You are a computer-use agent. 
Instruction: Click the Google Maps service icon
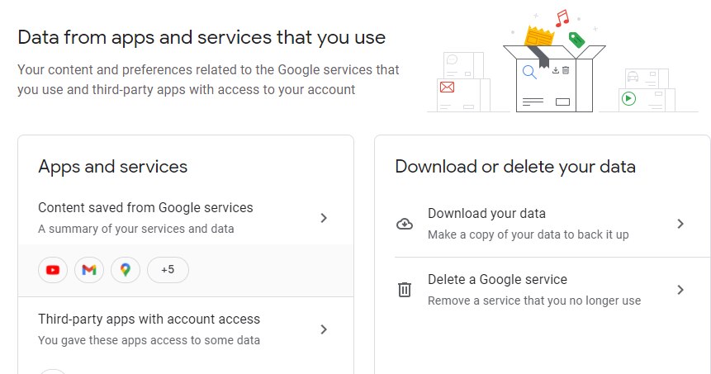click(x=126, y=270)
